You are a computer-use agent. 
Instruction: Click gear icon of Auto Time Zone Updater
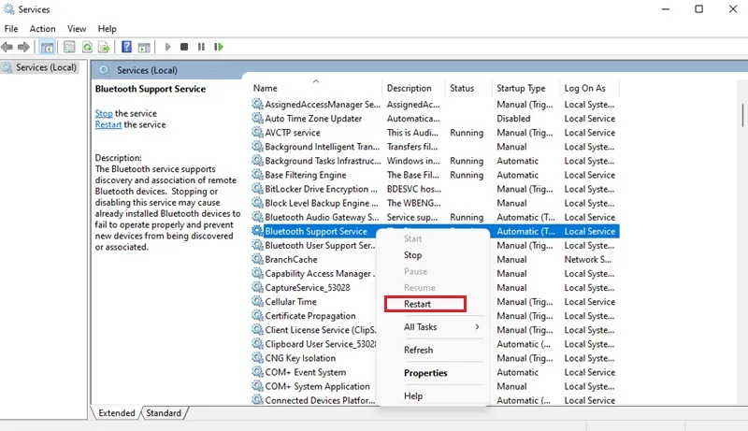258,118
